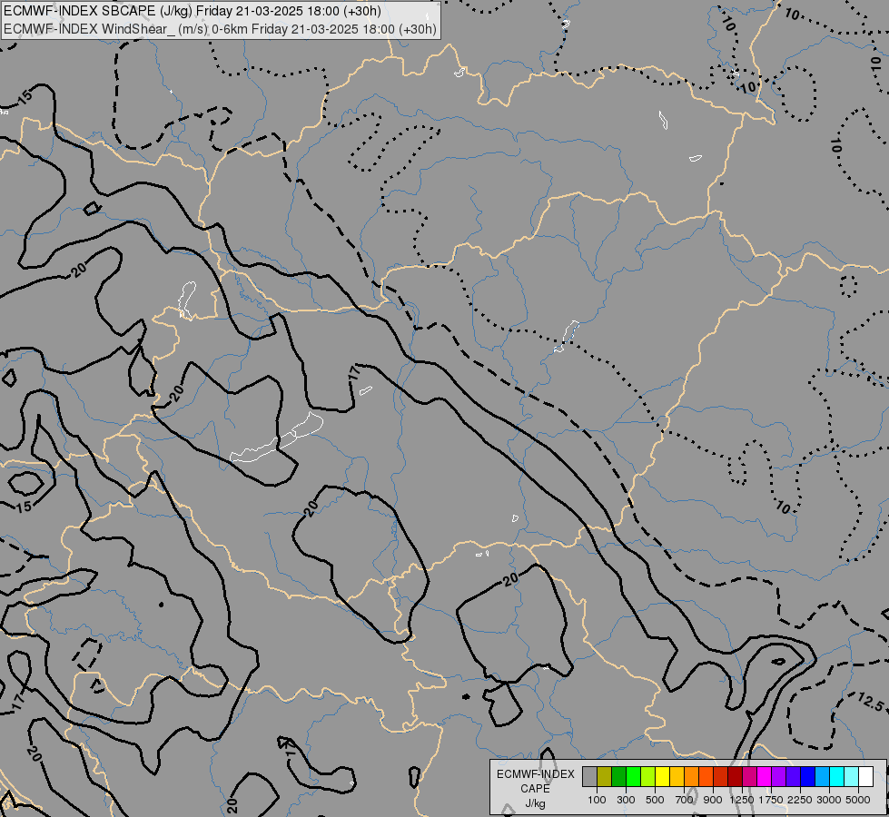This screenshot has width=889, height=817.
Task: Click the J/kg unit label in legend
Action: coord(535,804)
